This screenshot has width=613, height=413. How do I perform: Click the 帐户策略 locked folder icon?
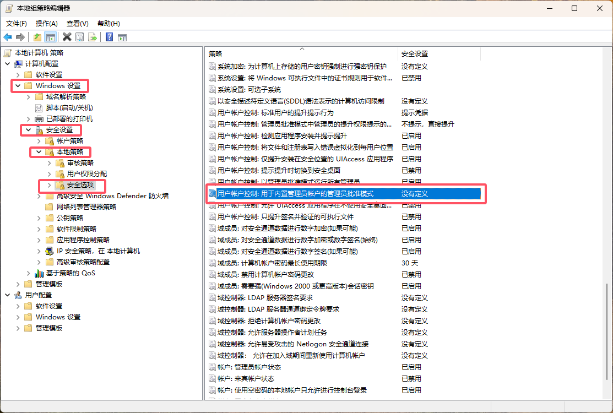(50, 140)
